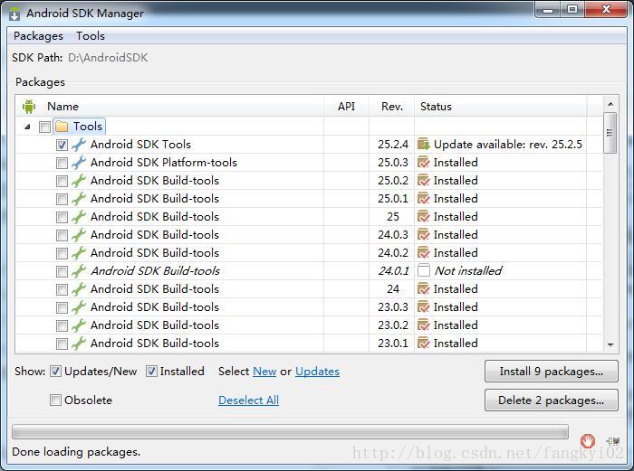Click the Select New link
The width and height of the screenshot is (634, 471).
(264, 372)
